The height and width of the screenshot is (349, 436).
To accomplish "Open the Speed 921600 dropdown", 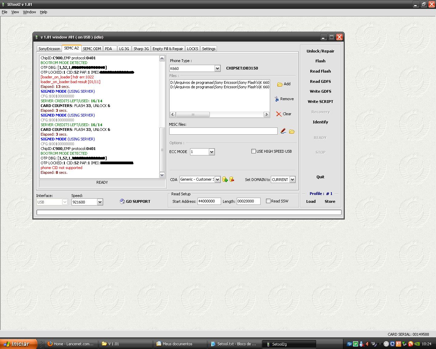I will coord(100,202).
